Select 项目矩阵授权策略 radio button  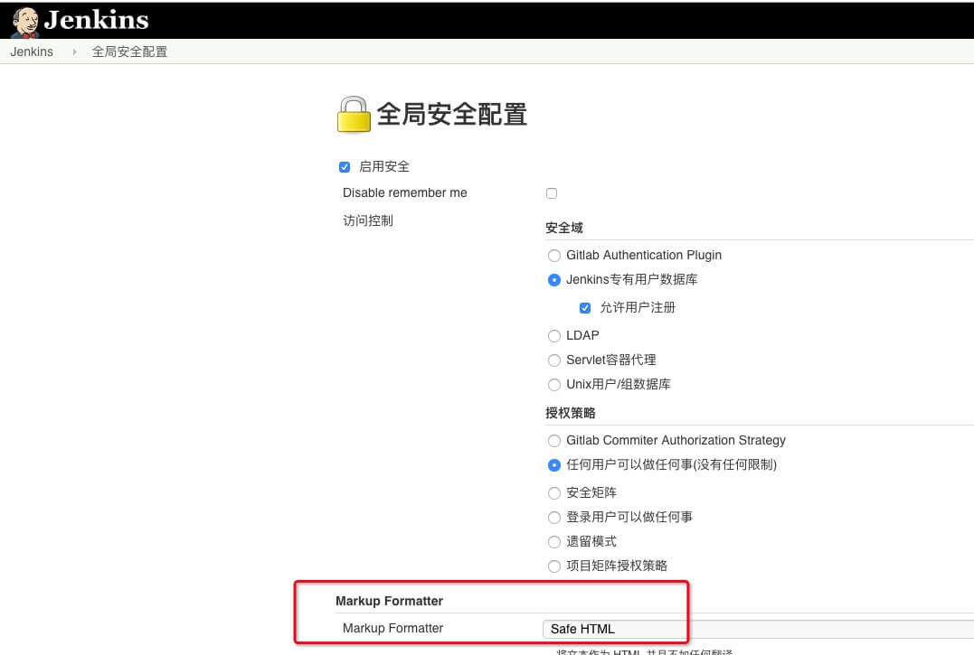coord(554,566)
